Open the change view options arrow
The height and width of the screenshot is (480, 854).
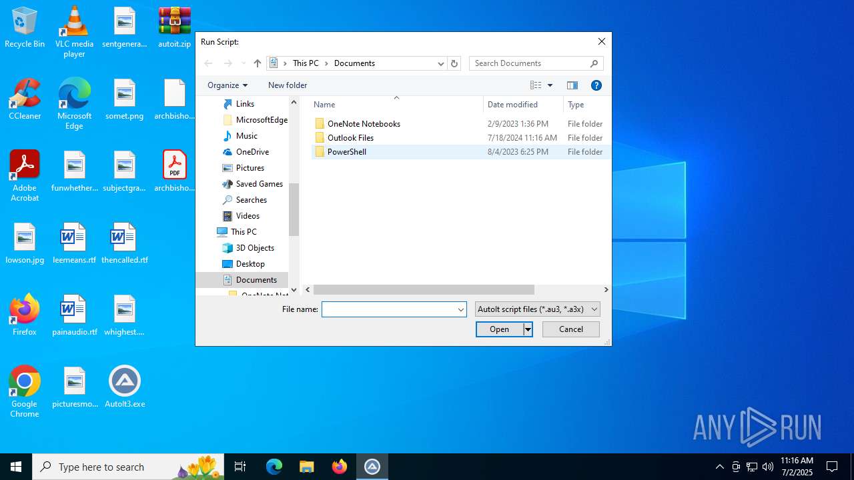point(550,85)
